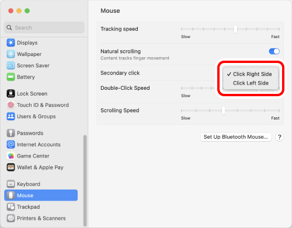Click the Passwords key icon

point(11,133)
